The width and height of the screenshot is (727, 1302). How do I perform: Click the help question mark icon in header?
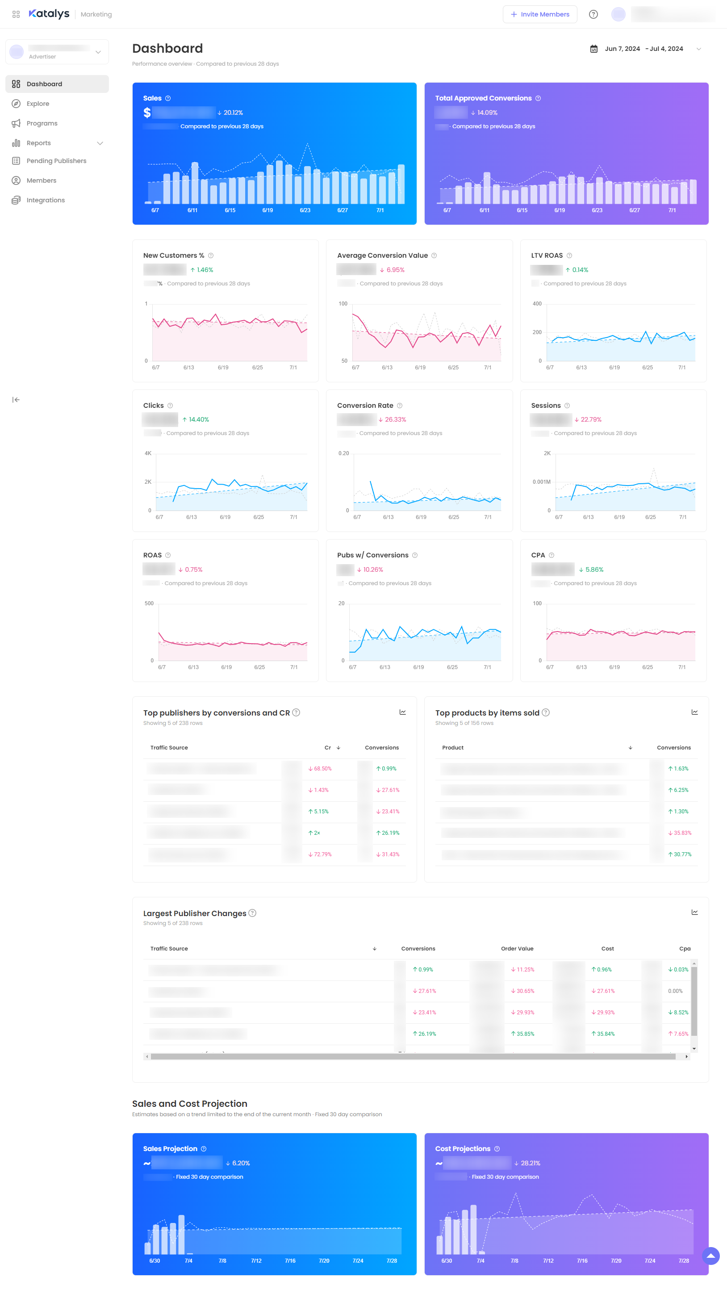click(x=593, y=14)
